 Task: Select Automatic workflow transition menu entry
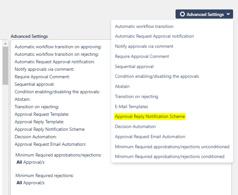pyautogui.click(x=144, y=26)
